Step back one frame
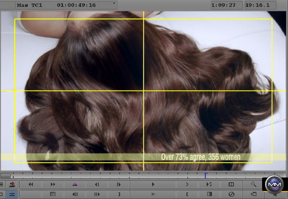The image size is (288, 199). 97,184
